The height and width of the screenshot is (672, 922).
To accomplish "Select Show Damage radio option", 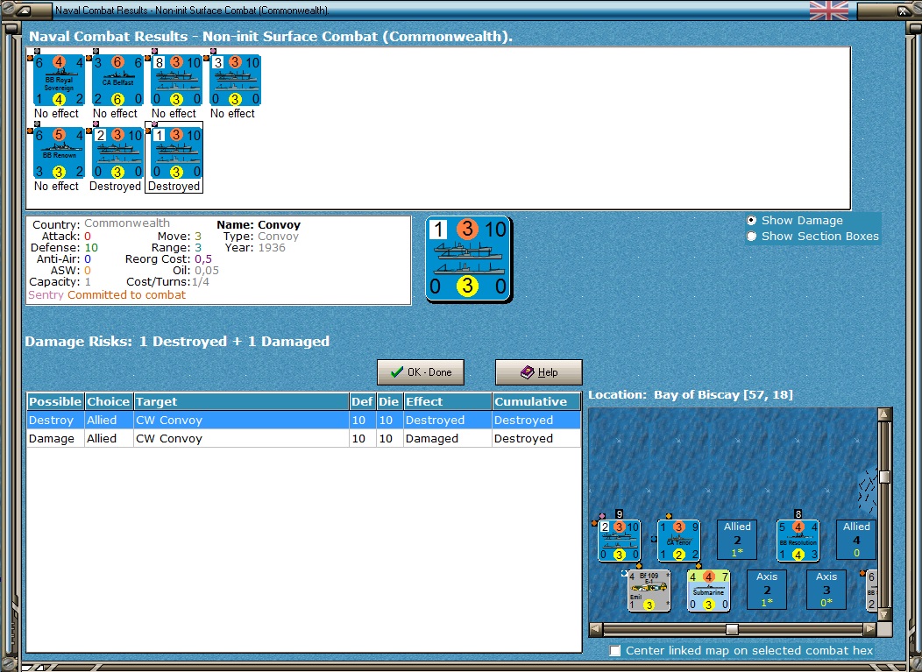I will [x=751, y=221].
